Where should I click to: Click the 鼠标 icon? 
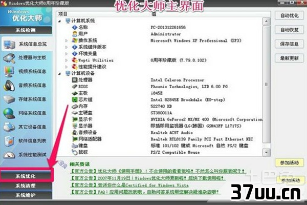point(75,152)
